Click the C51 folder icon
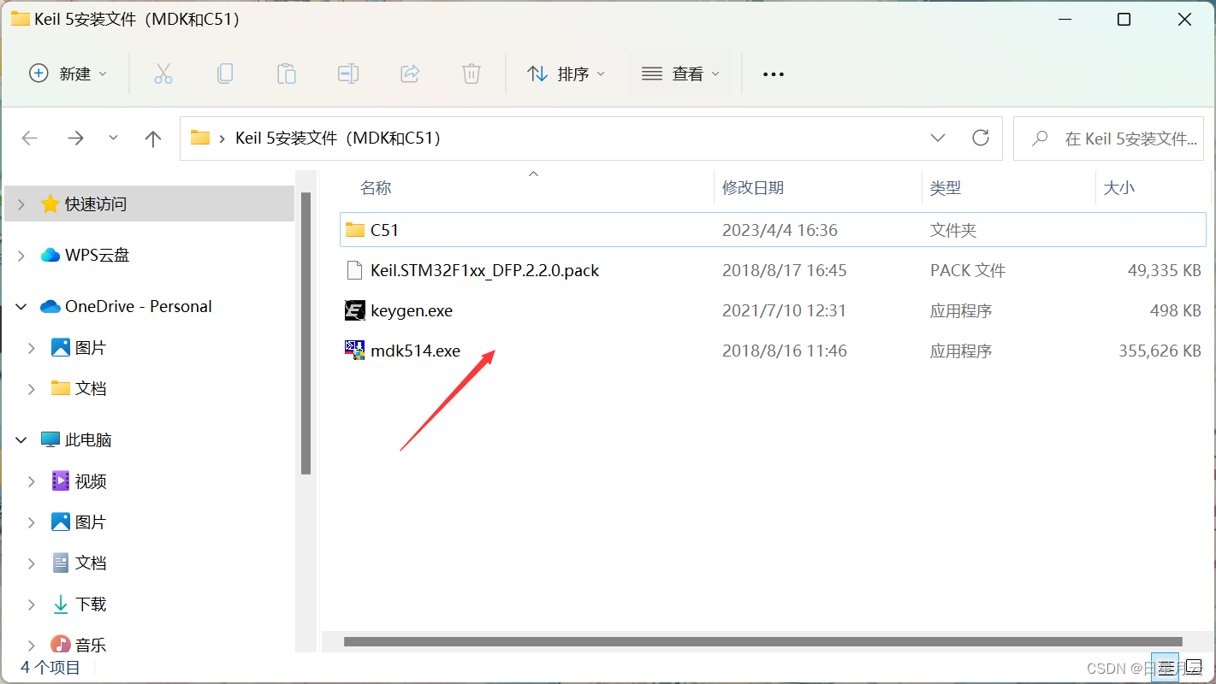This screenshot has height=684, width=1216. click(355, 230)
